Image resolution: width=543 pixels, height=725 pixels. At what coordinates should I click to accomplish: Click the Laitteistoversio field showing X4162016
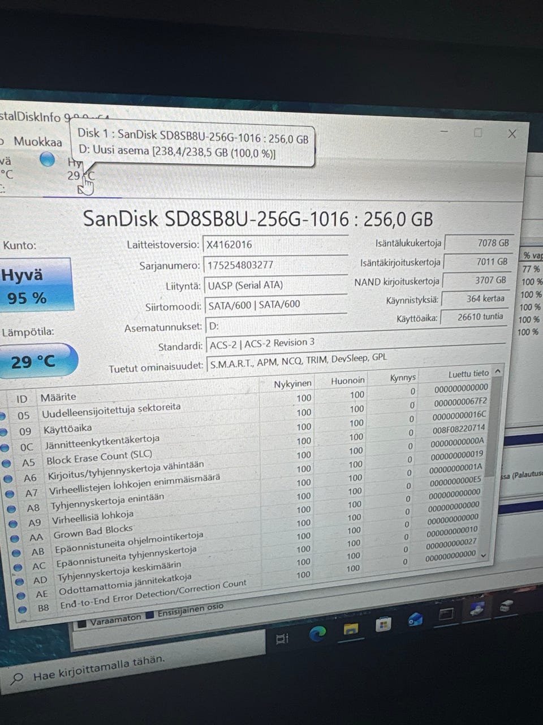coord(275,245)
